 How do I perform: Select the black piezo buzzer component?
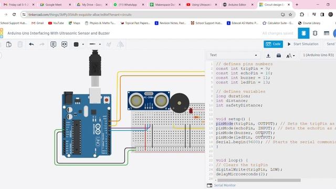coord(180,103)
